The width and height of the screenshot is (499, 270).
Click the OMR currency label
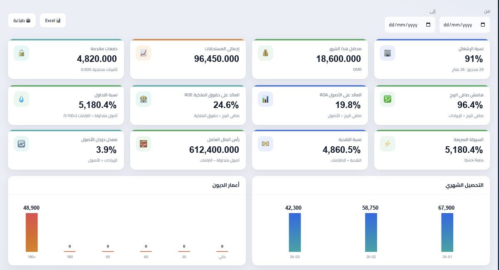[357, 69]
